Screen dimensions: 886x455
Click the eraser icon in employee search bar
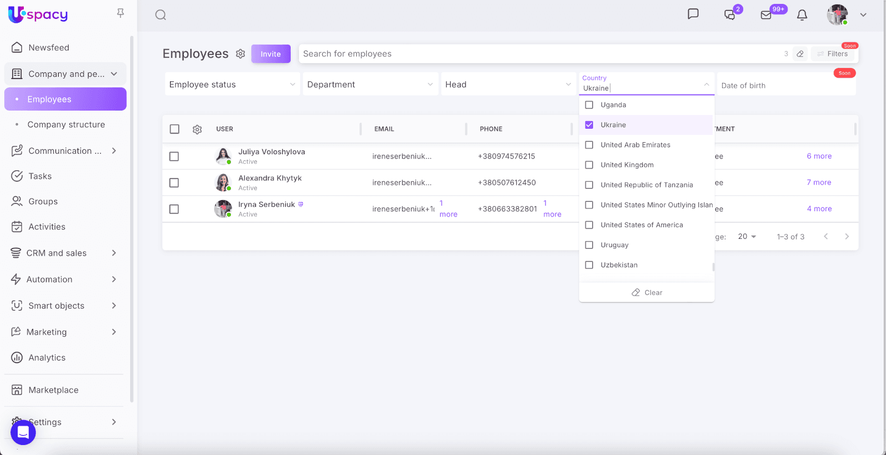(800, 54)
